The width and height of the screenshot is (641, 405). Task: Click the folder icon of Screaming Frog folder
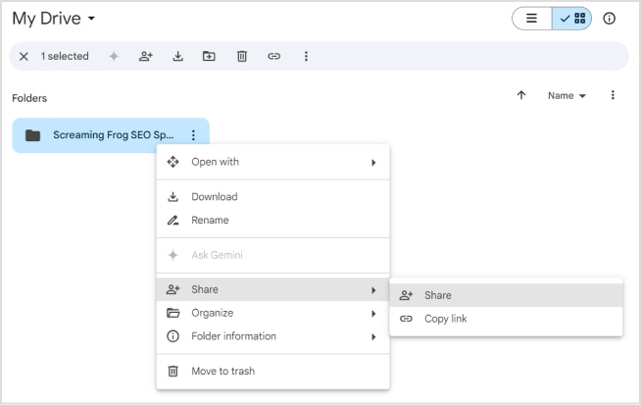[x=32, y=135]
